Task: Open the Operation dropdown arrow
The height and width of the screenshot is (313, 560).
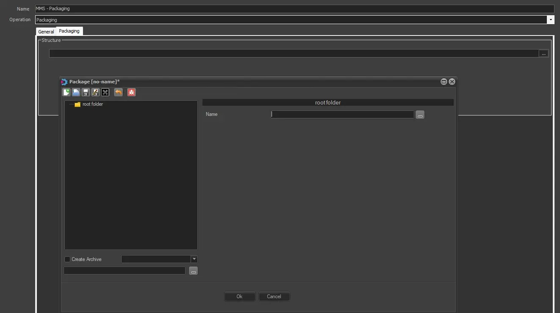Action: pyautogui.click(x=550, y=20)
